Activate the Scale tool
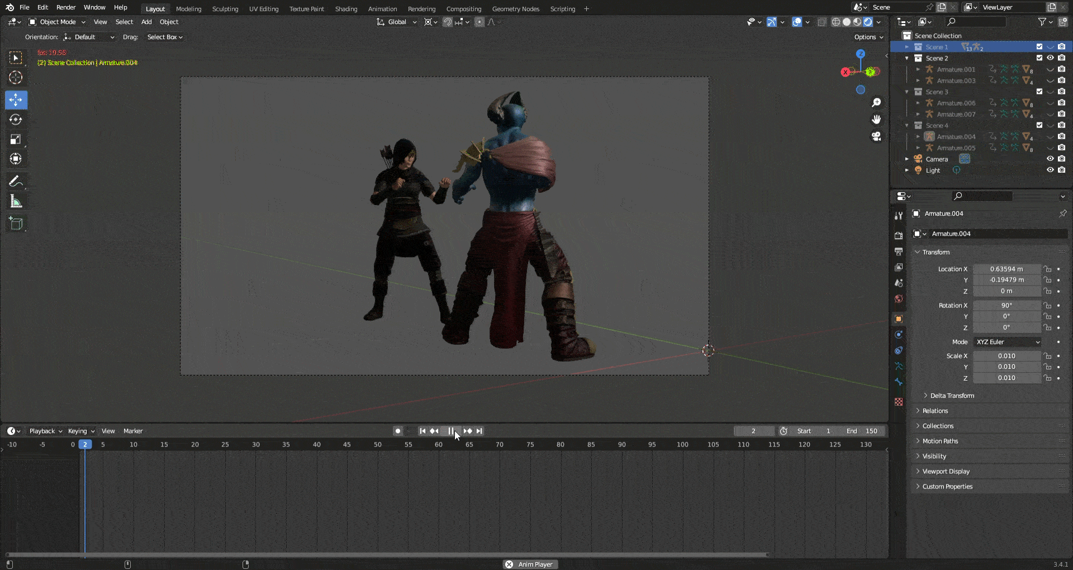Image resolution: width=1073 pixels, height=570 pixels. [16, 139]
